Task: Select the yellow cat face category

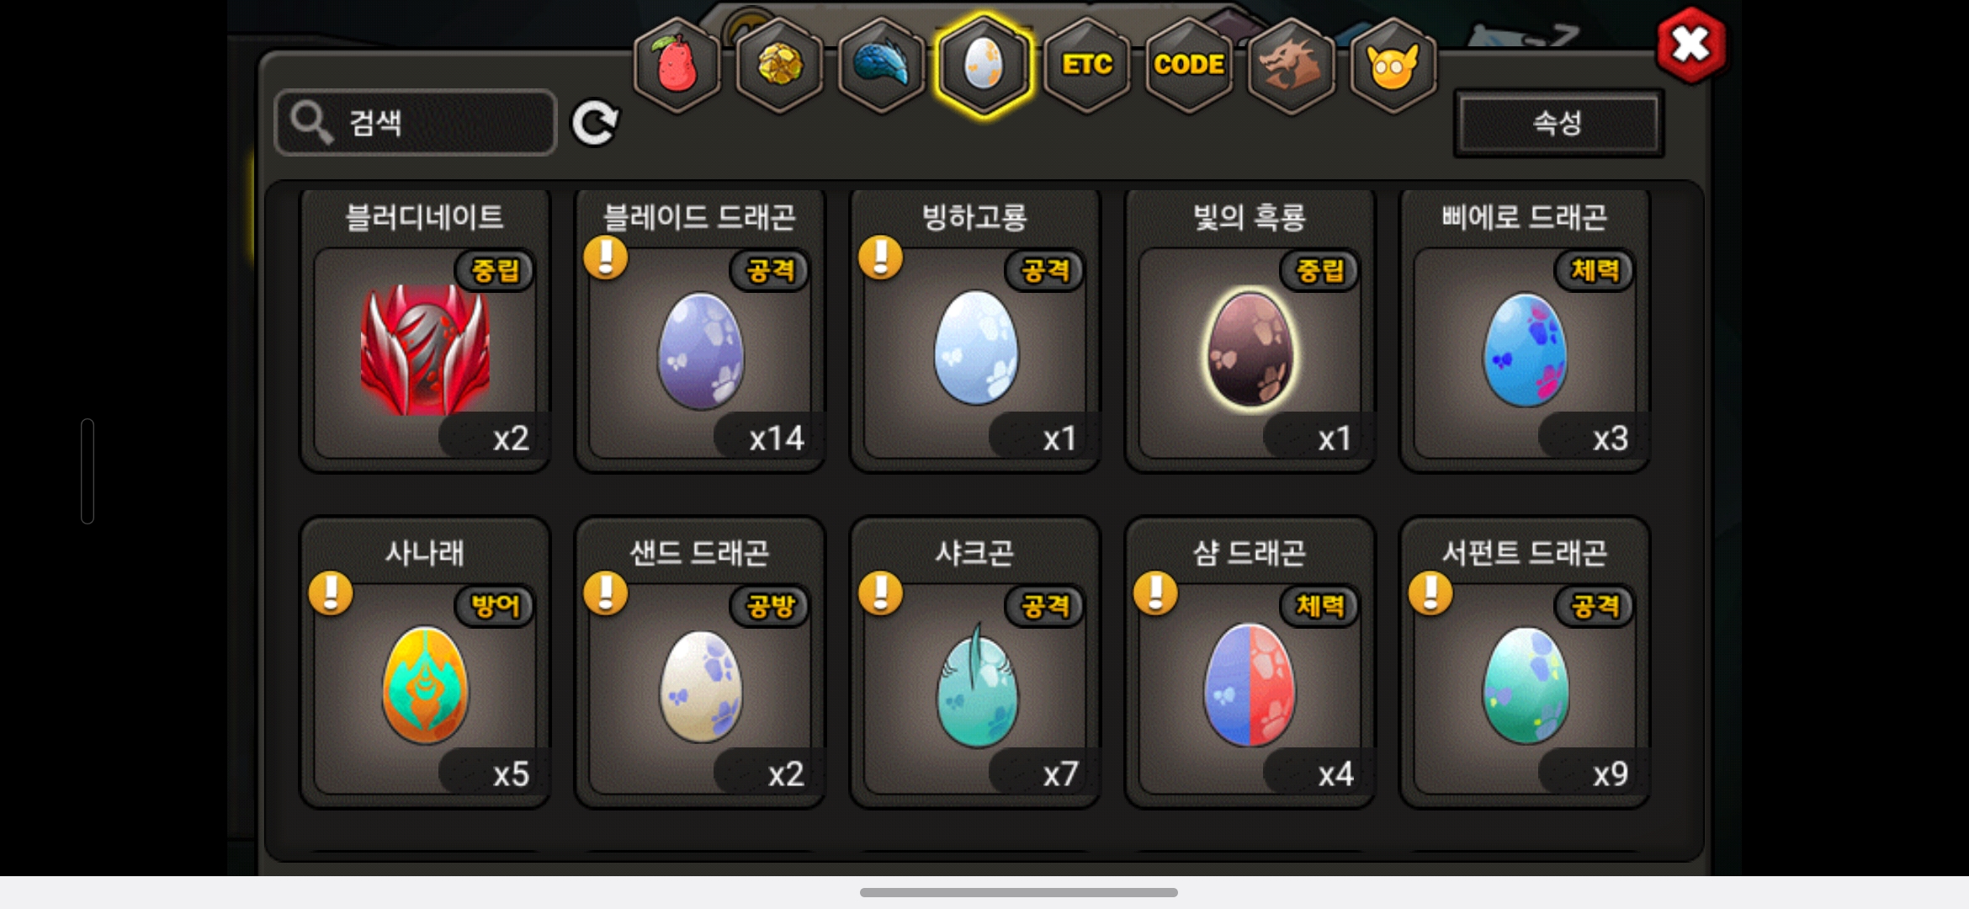Action: (x=1393, y=65)
